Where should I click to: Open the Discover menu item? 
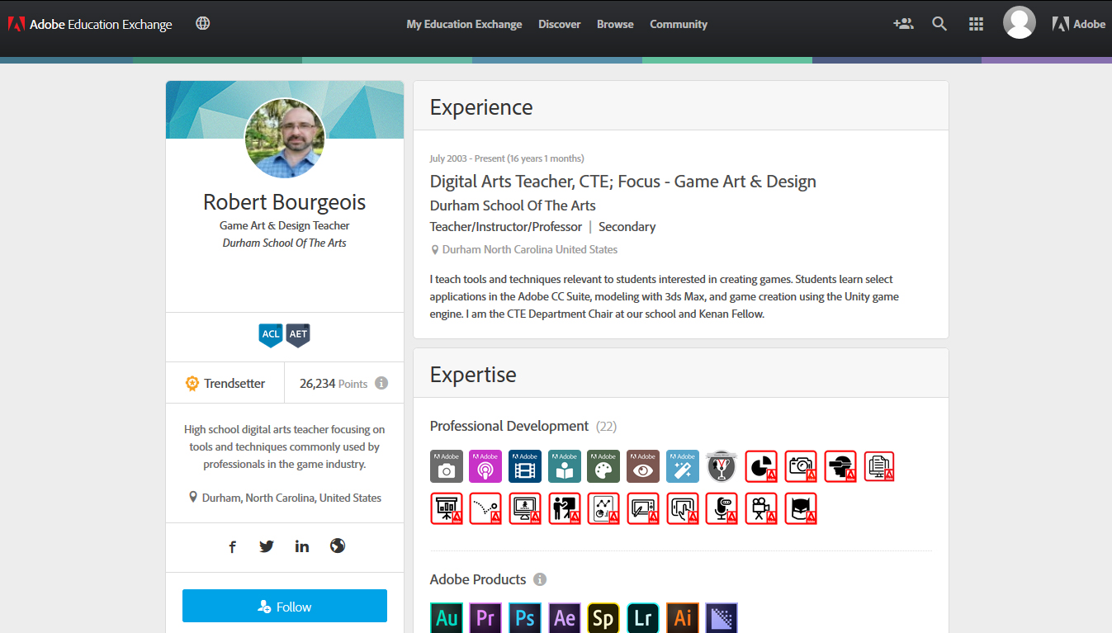point(559,24)
